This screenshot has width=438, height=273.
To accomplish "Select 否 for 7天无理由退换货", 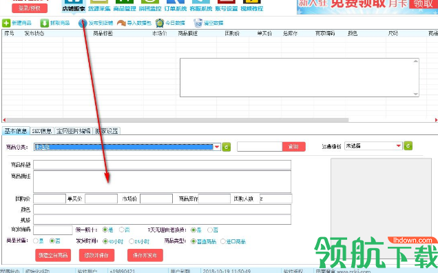I will coord(210,230).
